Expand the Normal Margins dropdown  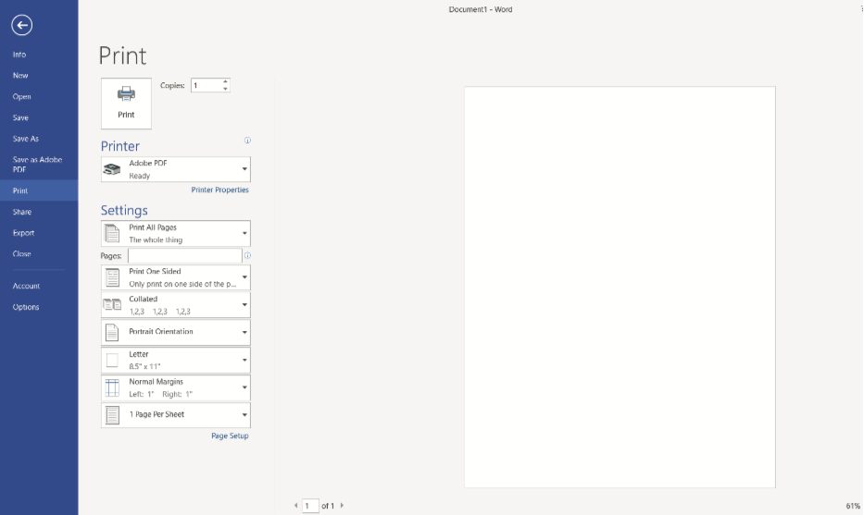point(175,387)
